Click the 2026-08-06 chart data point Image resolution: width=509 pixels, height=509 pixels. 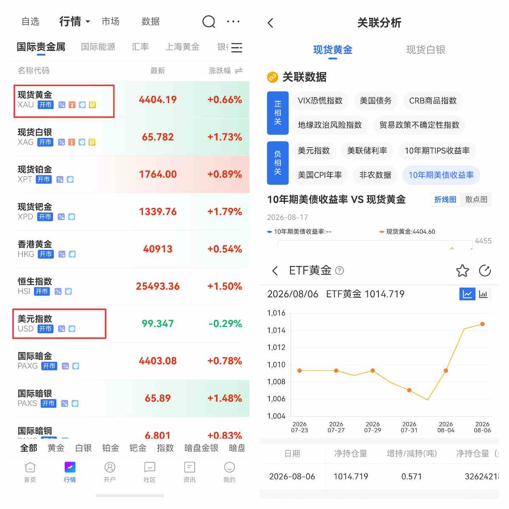click(482, 324)
